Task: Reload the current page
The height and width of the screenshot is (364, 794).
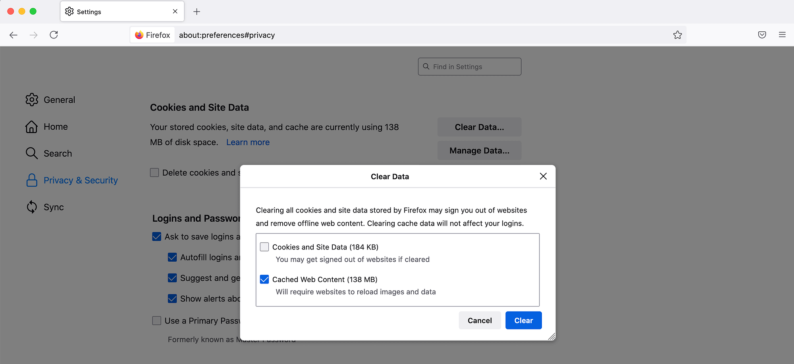Action: (x=54, y=34)
